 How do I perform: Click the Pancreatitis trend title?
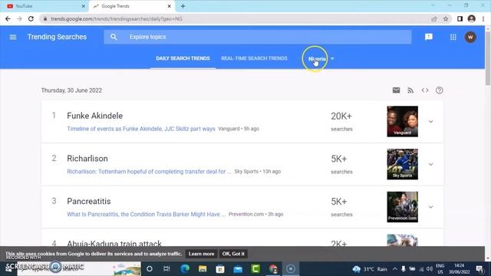click(x=89, y=201)
